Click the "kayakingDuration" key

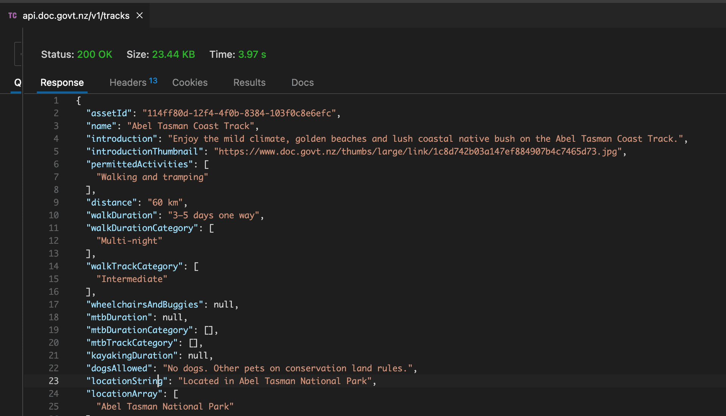click(132, 356)
